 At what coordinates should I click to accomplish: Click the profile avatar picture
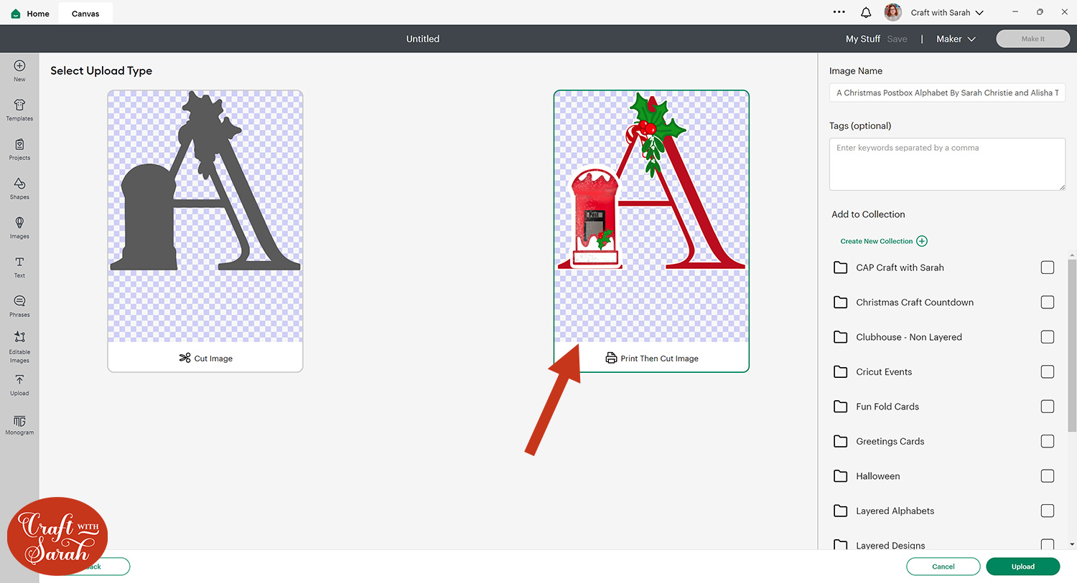point(892,12)
